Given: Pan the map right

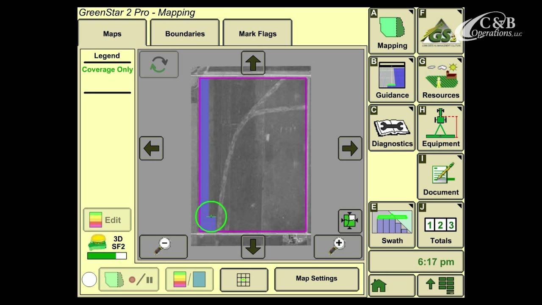Looking at the screenshot, I should click(350, 148).
